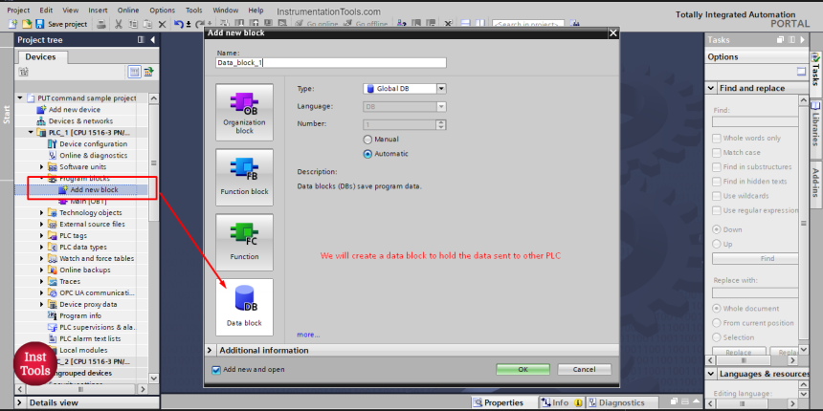Select the Automatic numbering radio button
This screenshot has height=411, width=823.
point(367,153)
